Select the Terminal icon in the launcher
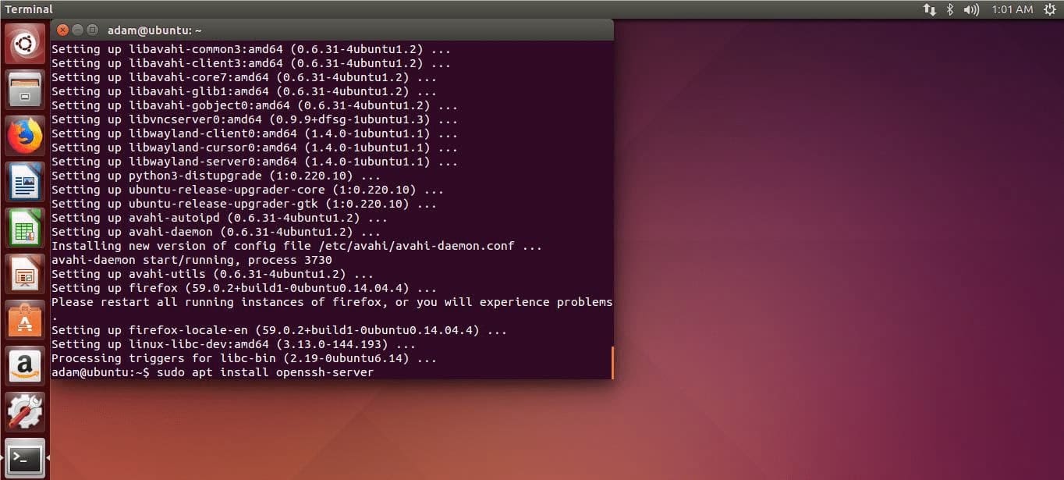Screen dimensions: 1064x480 26,457
